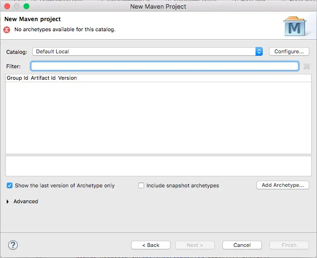Expand the Advanced section
Image resolution: width=317 pixels, height=258 pixels.
point(8,202)
